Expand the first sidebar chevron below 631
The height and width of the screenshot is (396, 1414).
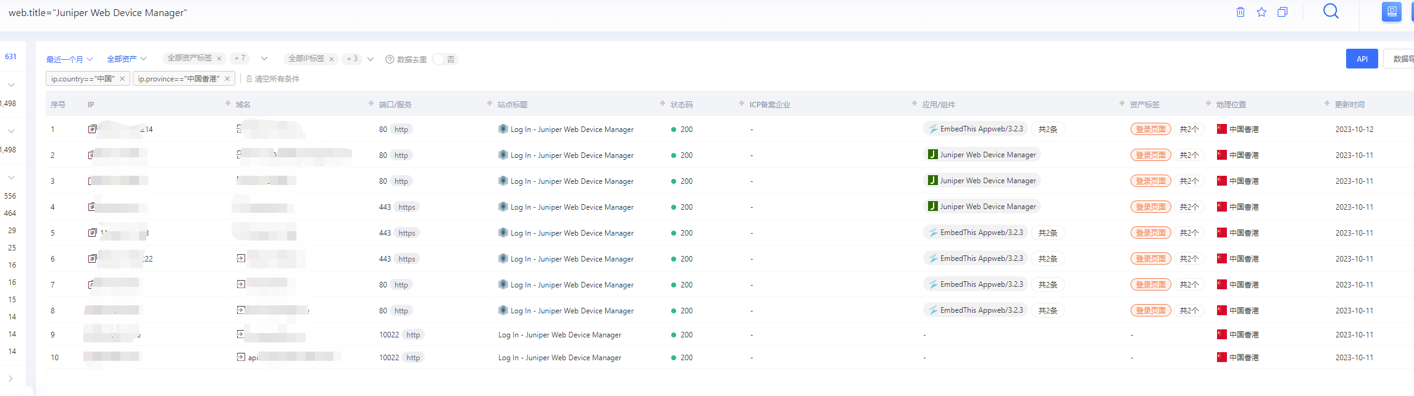click(x=11, y=85)
